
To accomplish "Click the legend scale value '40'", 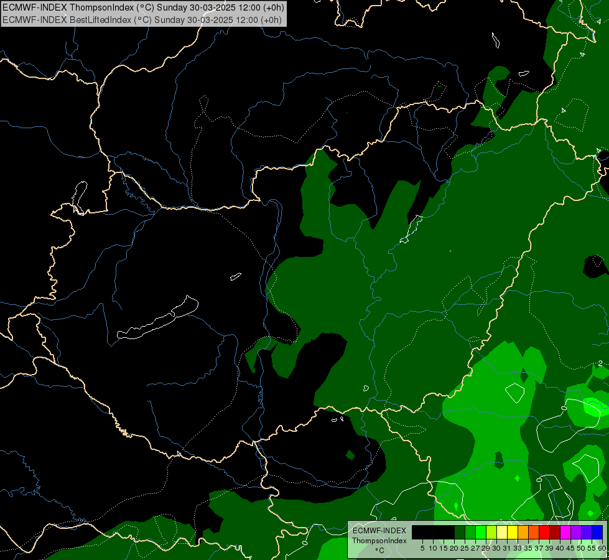I will click(x=560, y=548).
